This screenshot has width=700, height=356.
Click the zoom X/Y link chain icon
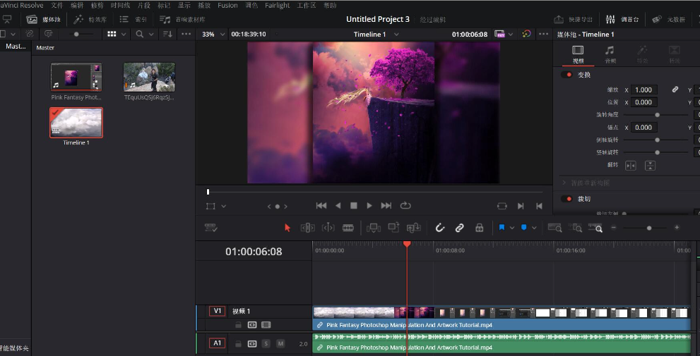click(675, 90)
